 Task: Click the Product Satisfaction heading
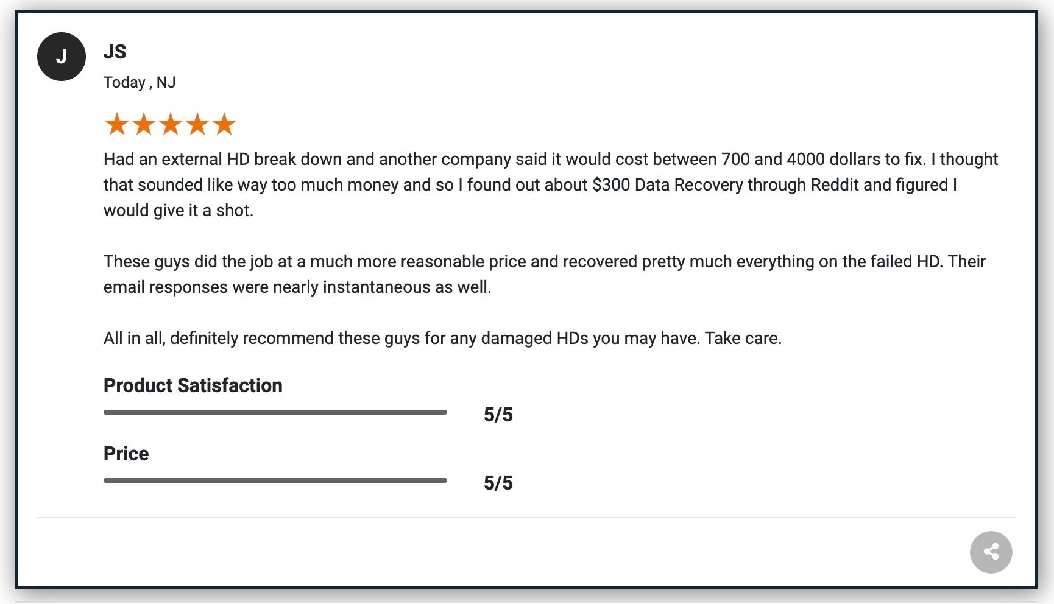[193, 385]
